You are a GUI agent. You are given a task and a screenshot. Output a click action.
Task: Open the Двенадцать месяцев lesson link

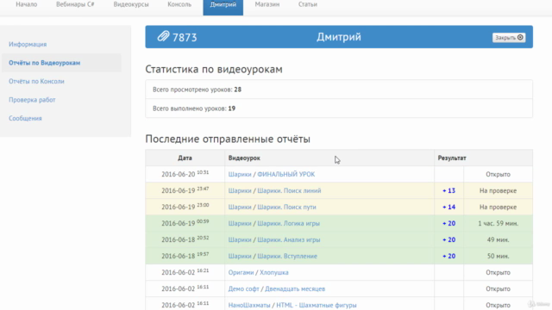tap(295, 289)
